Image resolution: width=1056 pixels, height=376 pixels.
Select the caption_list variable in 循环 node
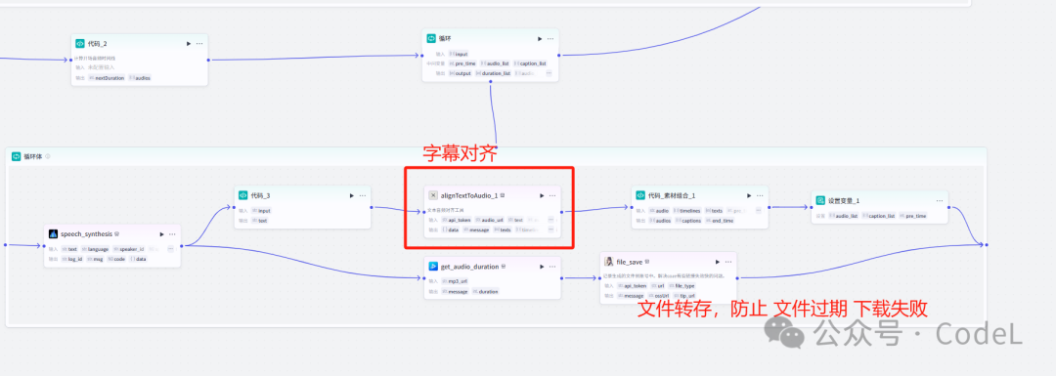tap(530, 63)
